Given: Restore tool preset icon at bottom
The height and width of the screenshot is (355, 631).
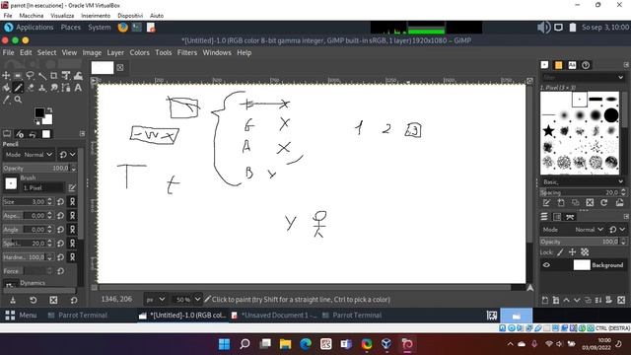Looking at the screenshot, I should pyautogui.click(x=34, y=300).
